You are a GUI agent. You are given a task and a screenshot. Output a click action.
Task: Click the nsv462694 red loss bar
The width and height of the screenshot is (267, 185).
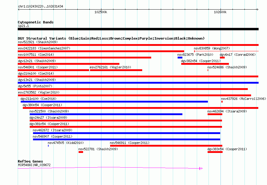215,114
